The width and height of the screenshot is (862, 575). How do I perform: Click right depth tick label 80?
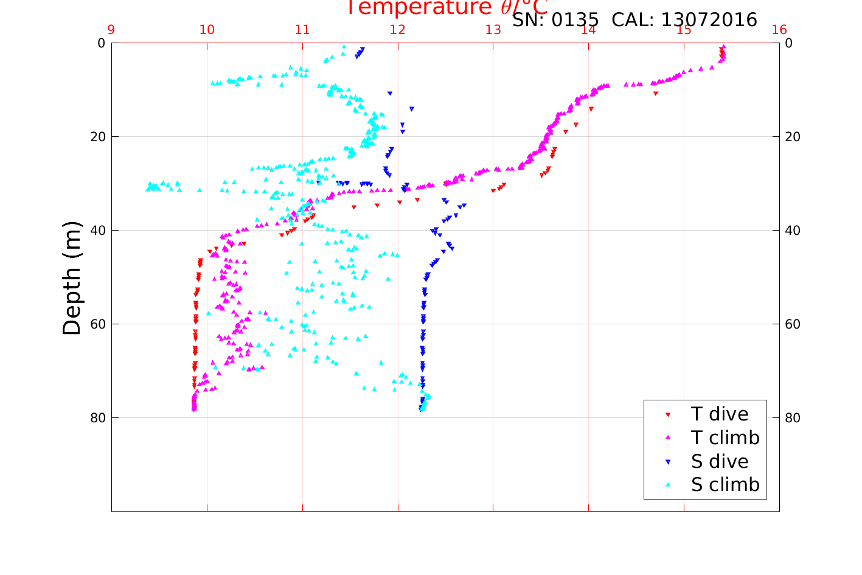(793, 418)
